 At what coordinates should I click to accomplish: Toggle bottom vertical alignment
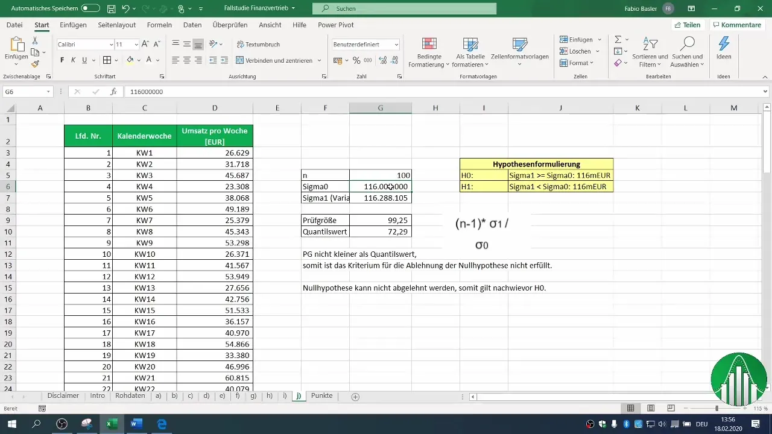[198, 45]
